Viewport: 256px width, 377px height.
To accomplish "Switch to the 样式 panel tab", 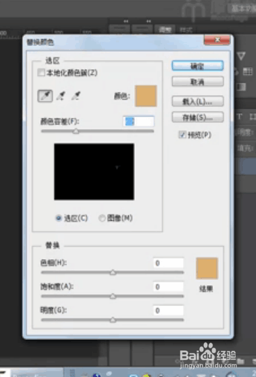I will point(186,30).
